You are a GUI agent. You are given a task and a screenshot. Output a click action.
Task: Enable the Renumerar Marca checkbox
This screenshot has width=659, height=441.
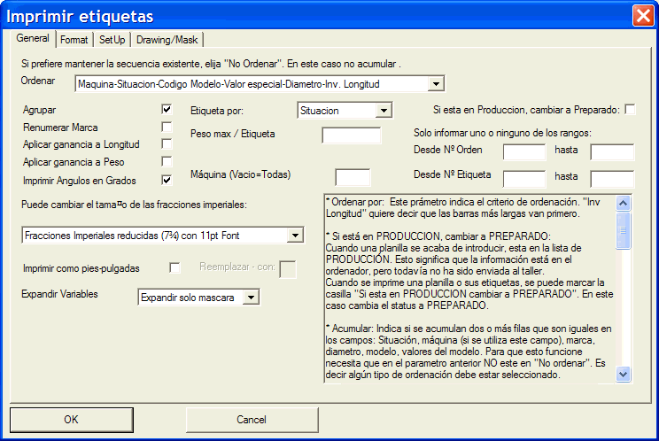167,127
